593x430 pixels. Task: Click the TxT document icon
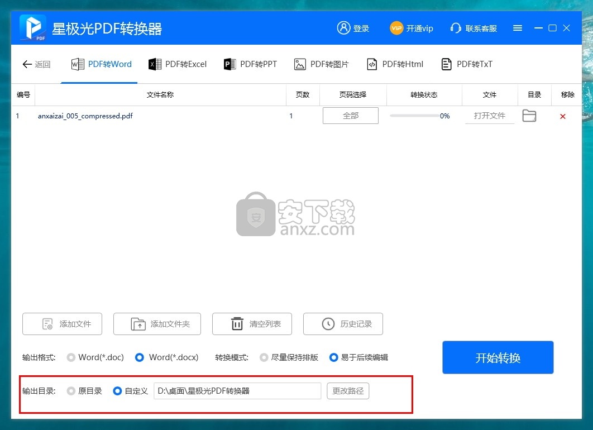(x=446, y=64)
